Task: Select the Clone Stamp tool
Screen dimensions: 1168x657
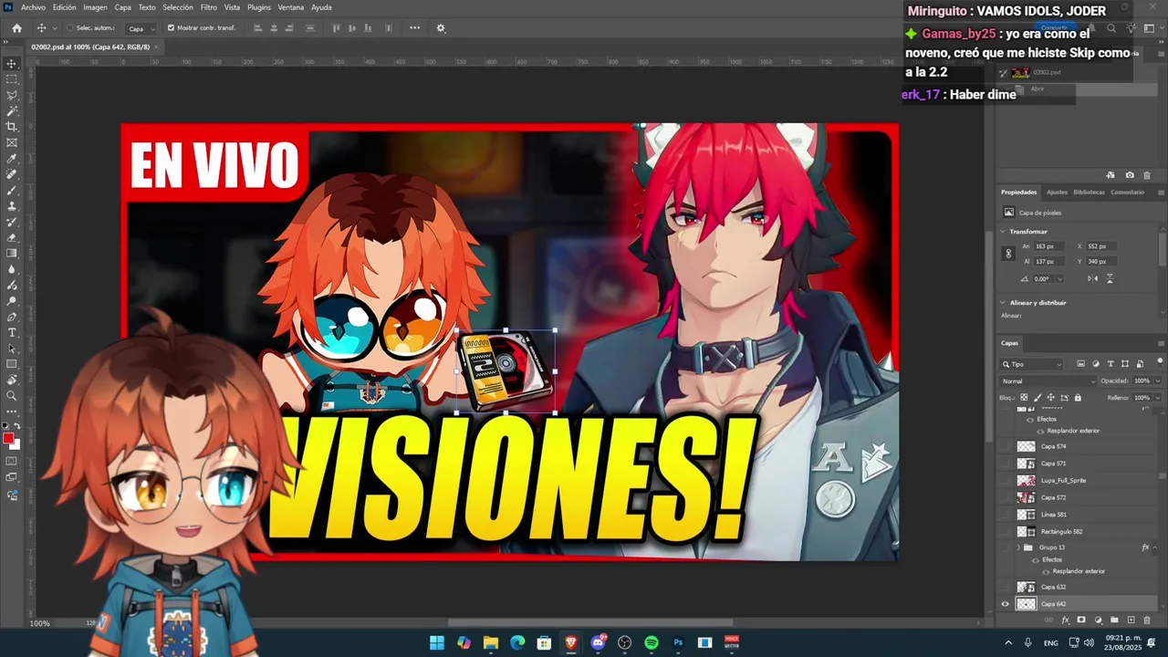Action: 12,206
